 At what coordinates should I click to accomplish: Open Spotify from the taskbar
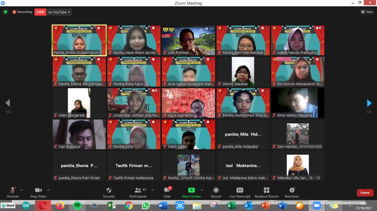pos(77,206)
